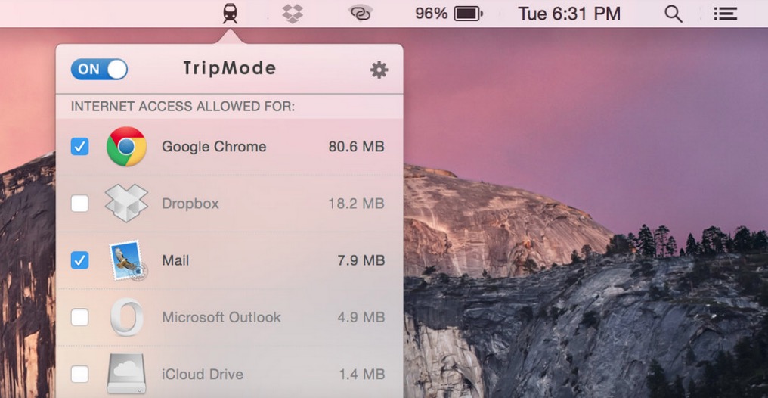The height and width of the screenshot is (398, 768).
Task: Click the battery icon in menu bar
Action: tap(468, 14)
